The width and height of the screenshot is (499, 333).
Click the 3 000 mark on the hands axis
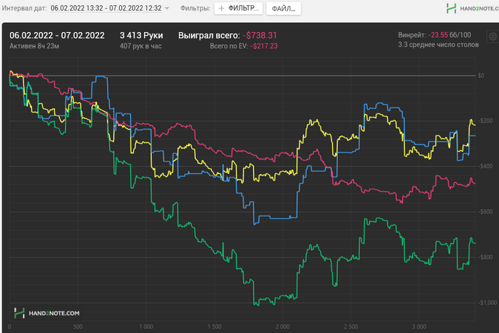418,327
